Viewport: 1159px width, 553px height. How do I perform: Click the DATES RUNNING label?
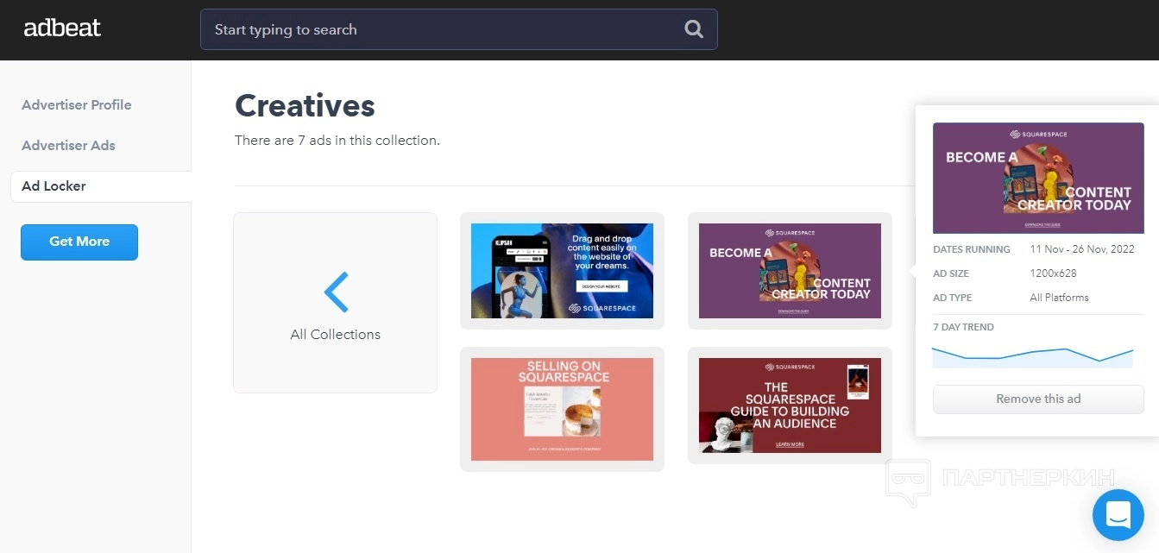(972, 249)
